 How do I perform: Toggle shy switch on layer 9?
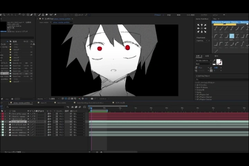point(28,135)
